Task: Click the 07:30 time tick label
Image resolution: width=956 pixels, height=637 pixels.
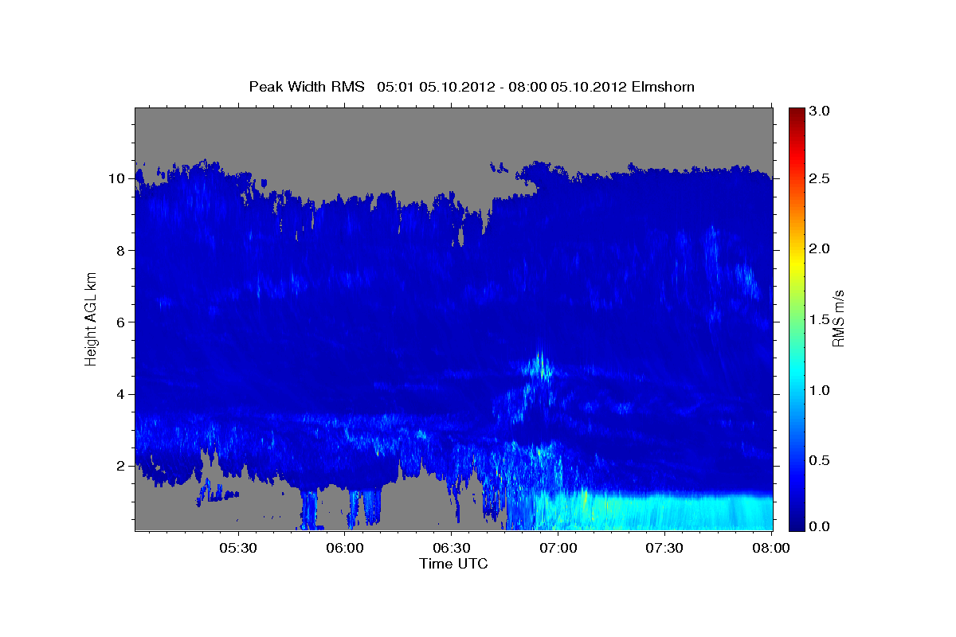Action: [x=664, y=549]
